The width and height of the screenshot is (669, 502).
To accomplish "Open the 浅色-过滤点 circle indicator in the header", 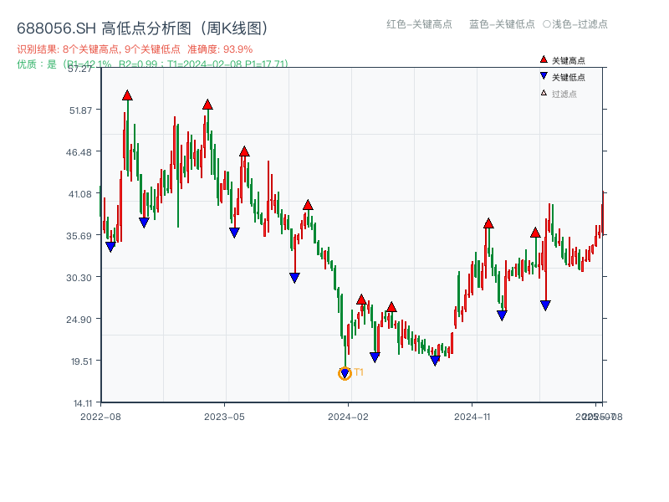I will click(x=545, y=25).
